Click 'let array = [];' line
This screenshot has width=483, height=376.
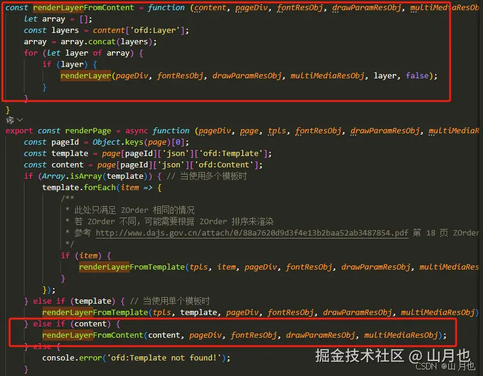click(x=58, y=19)
